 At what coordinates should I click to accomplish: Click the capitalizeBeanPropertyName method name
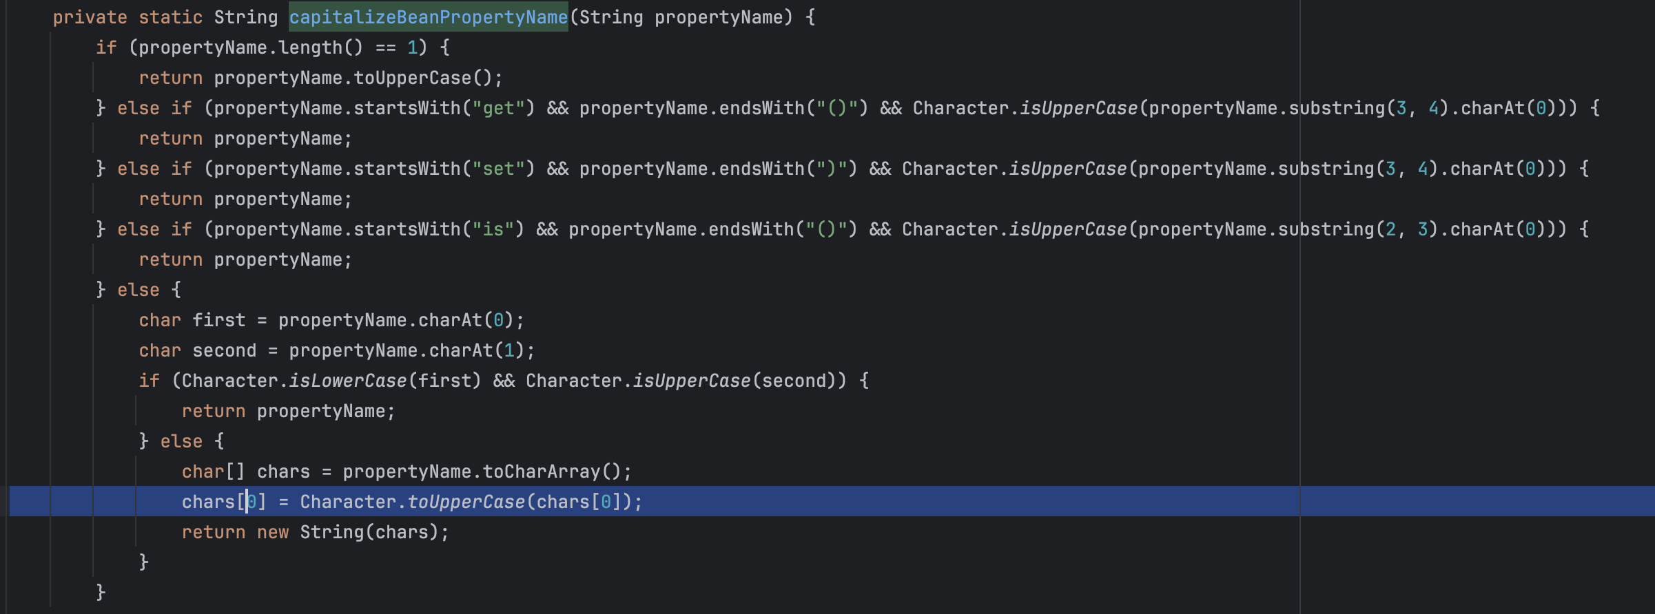[428, 17]
